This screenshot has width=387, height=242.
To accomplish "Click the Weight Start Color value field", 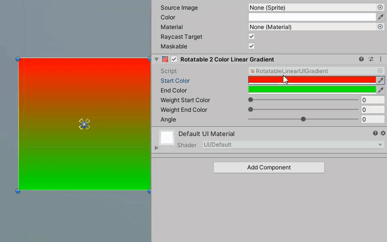I will [x=372, y=100].
